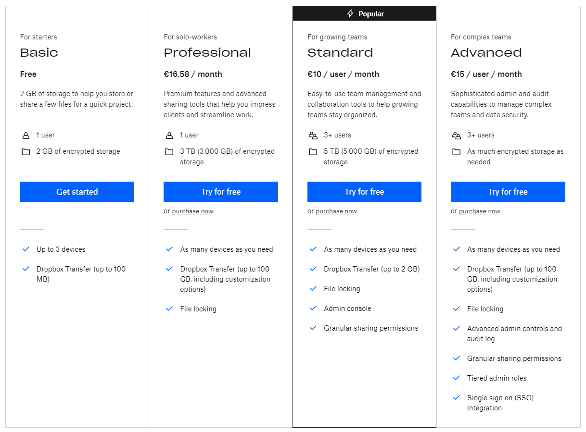Image resolution: width=586 pixels, height=432 pixels.
Task: Click the folder icon for as-much-as-needed storage
Action: (x=457, y=152)
